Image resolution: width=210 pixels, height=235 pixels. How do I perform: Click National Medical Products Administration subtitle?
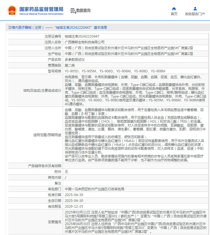[x=41, y=14]
